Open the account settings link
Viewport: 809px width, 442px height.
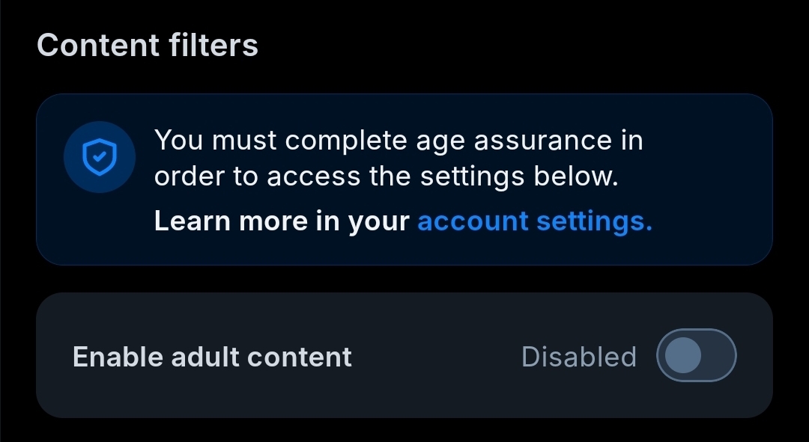click(535, 221)
